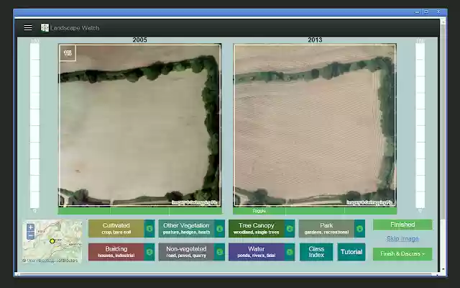Click the left vertical percentage bar
Image resolution: width=460 pixels, height=288 pixels.
[x=34, y=125]
